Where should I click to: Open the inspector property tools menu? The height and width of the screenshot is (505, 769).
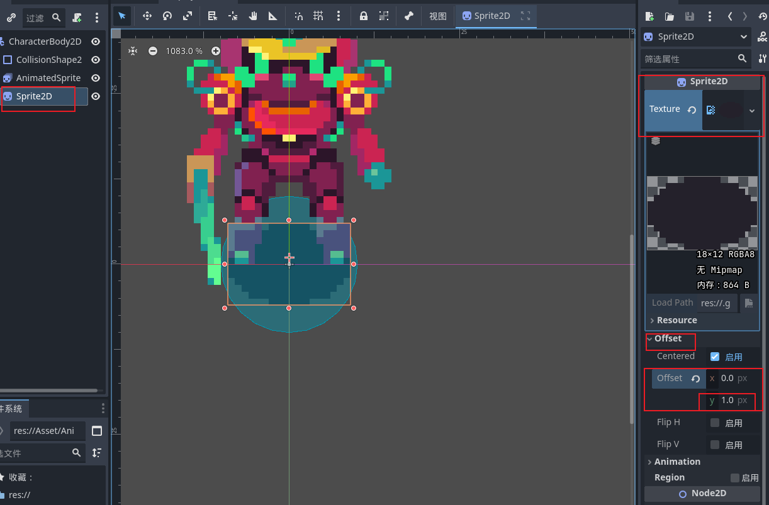pos(763,58)
